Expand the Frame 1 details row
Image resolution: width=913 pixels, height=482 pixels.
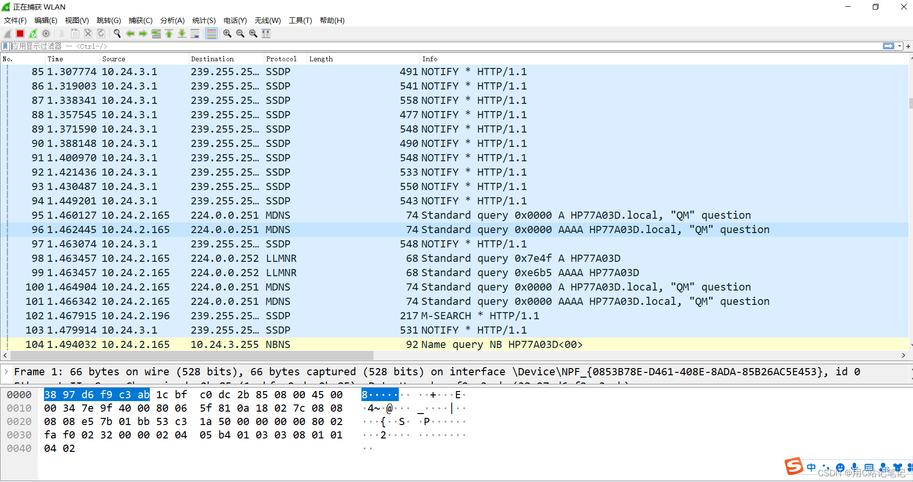click(6, 371)
